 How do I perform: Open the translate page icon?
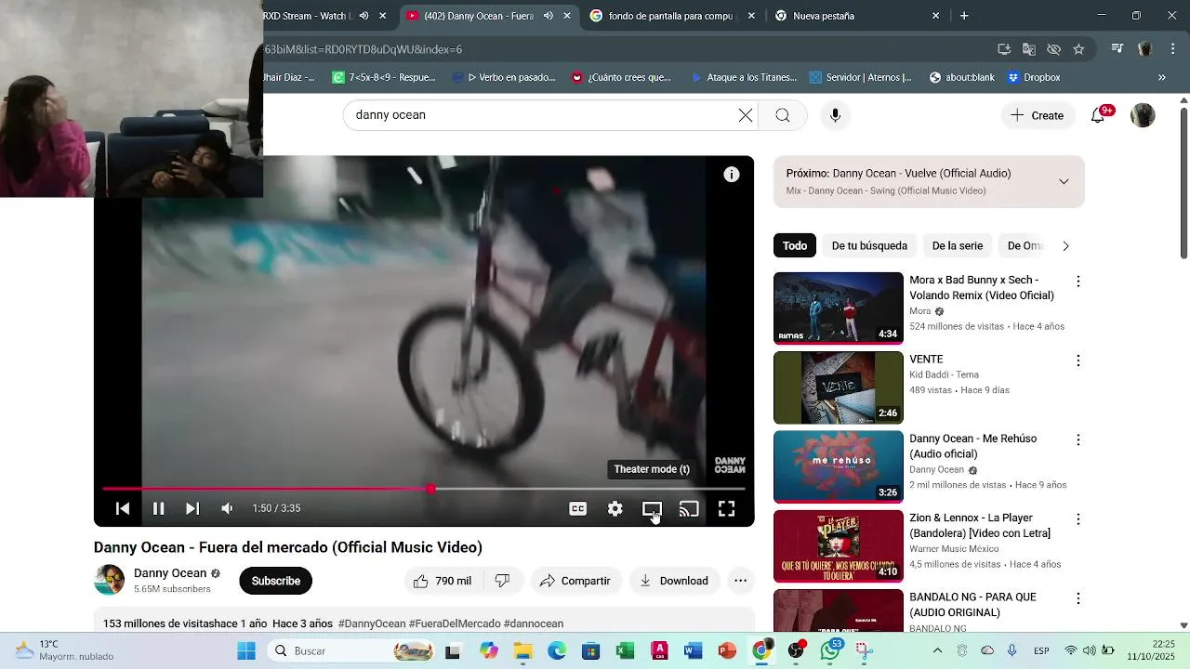click(x=1029, y=49)
